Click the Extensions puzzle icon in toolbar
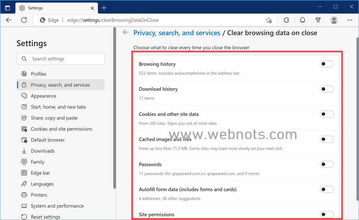This screenshot has height=220, width=359. tap(286, 20)
